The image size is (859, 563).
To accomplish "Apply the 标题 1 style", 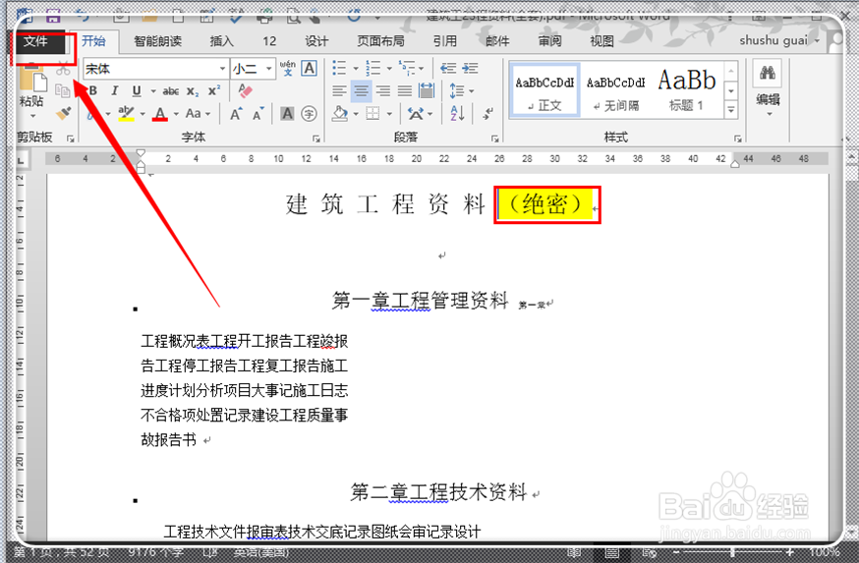I will [x=686, y=90].
